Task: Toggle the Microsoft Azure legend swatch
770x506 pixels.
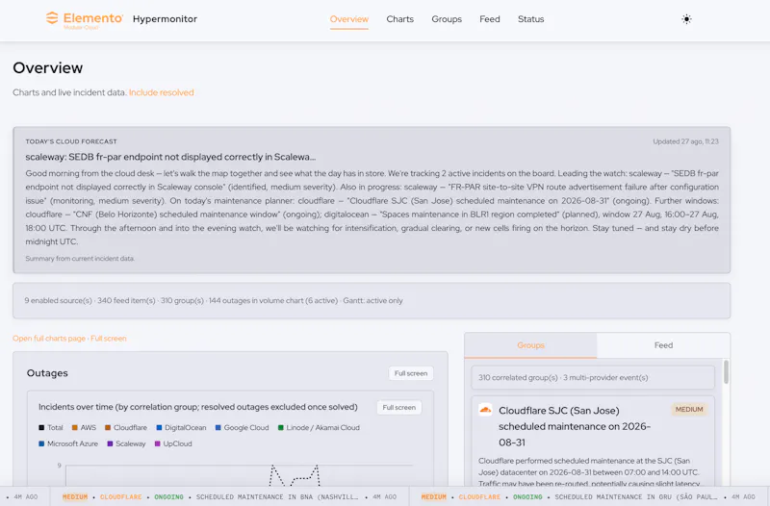Action: click(41, 443)
